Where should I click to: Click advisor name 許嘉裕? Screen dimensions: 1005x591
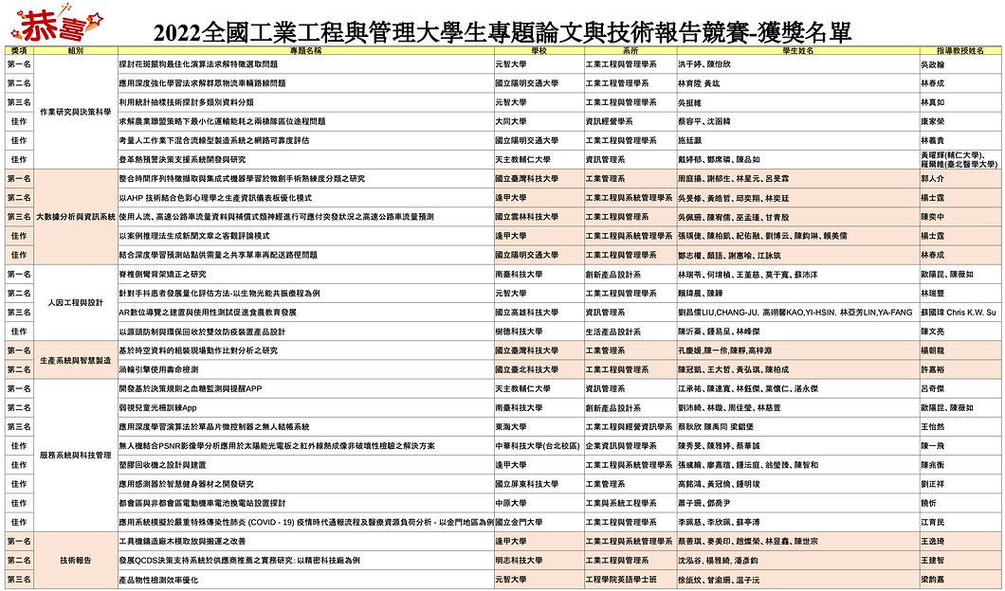(933, 369)
